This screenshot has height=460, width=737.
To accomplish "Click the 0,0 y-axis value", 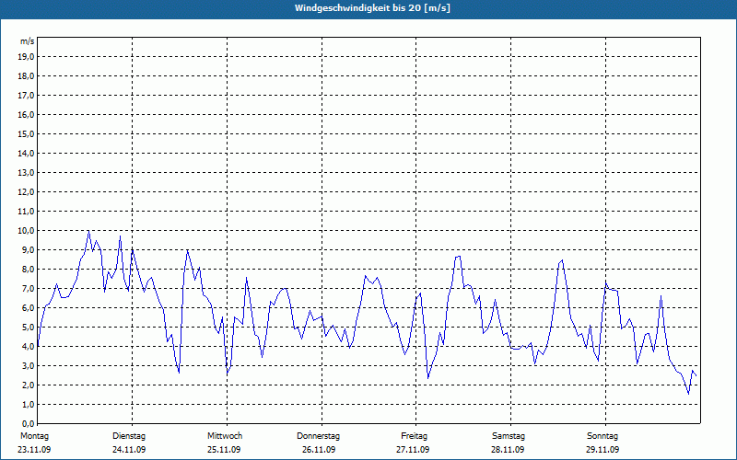I will coord(28,423).
